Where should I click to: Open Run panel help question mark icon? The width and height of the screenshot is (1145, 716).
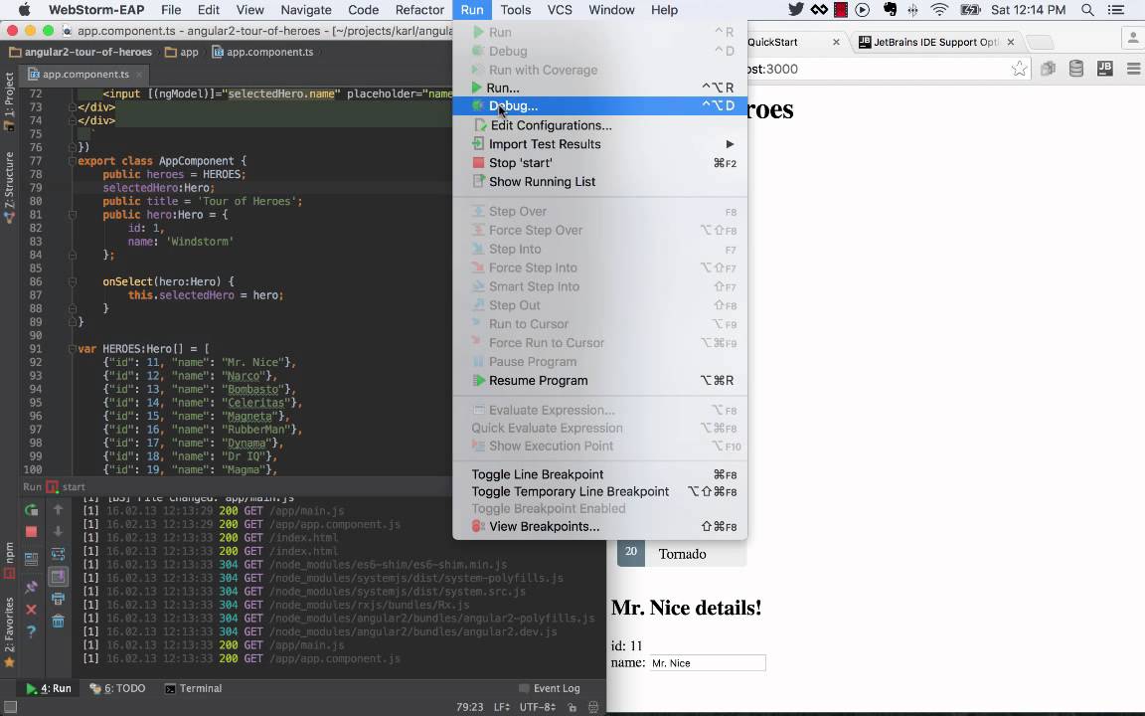tap(31, 631)
